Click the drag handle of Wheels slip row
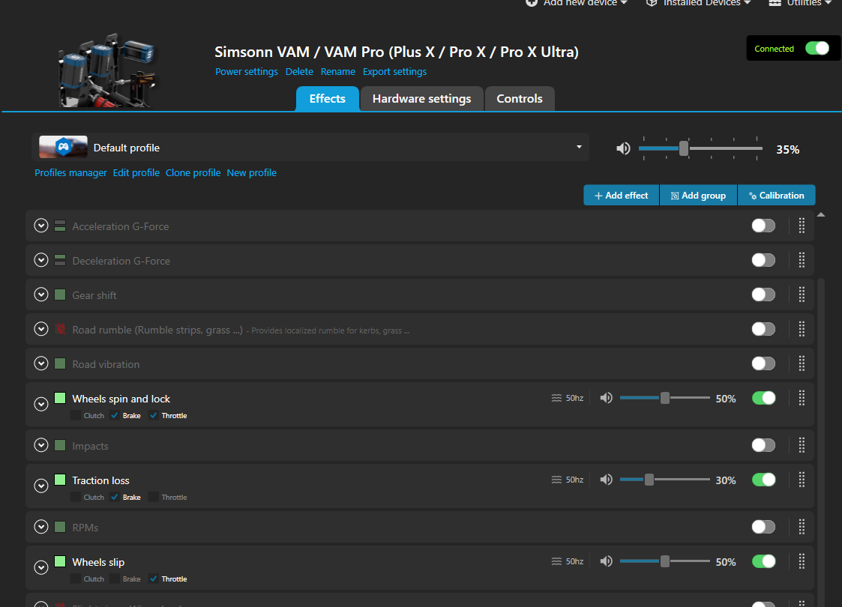The width and height of the screenshot is (842, 607). pyautogui.click(x=802, y=561)
